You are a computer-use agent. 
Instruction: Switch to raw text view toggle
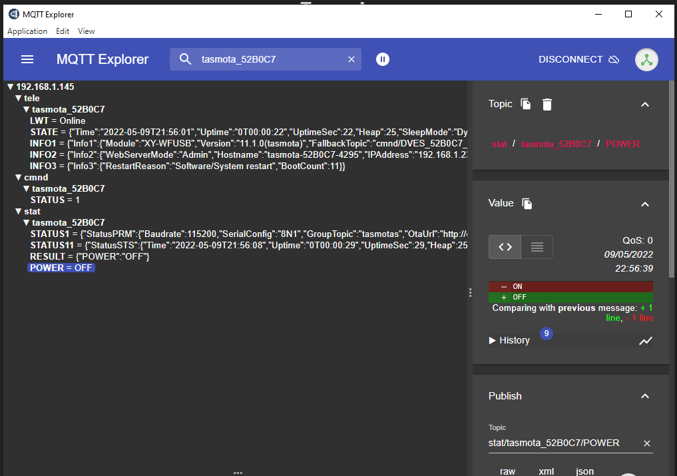537,247
